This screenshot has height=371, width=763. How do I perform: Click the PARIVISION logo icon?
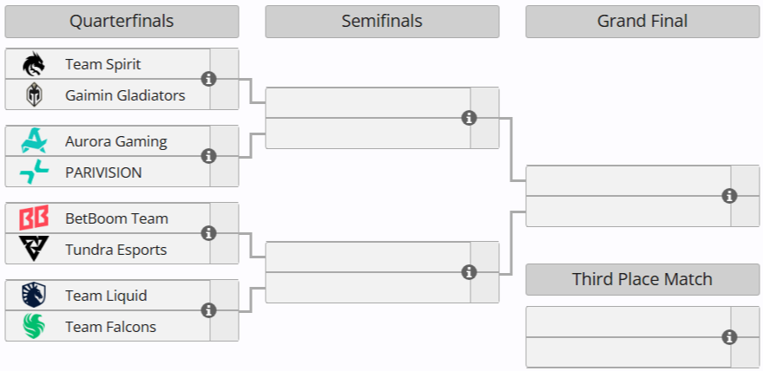[34, 172]
